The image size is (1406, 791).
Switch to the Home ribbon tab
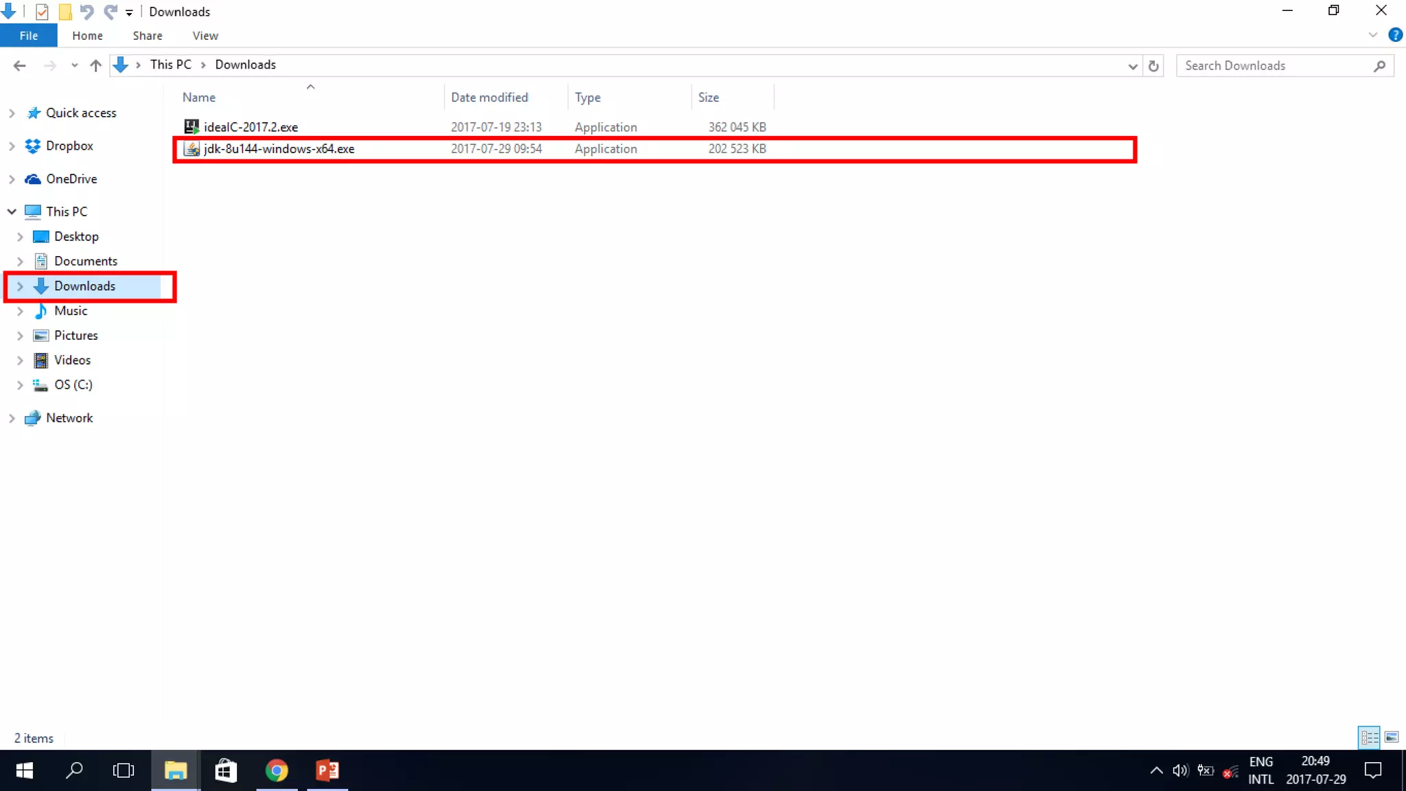[87, 36]
